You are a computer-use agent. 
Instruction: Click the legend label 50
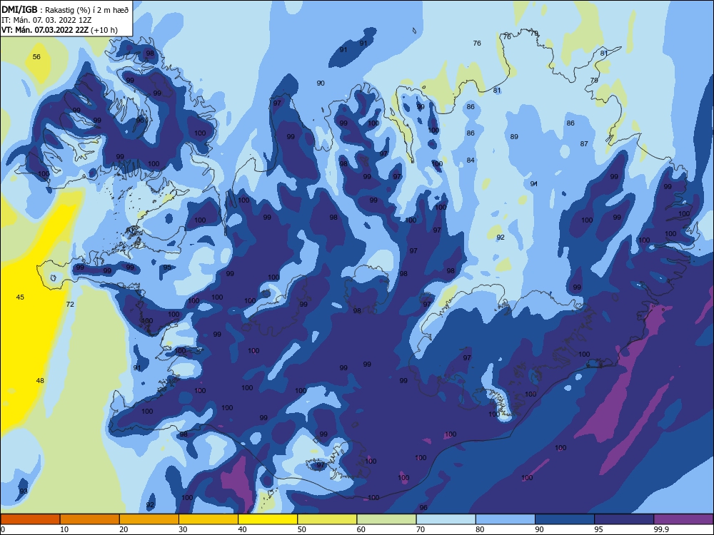301,529
